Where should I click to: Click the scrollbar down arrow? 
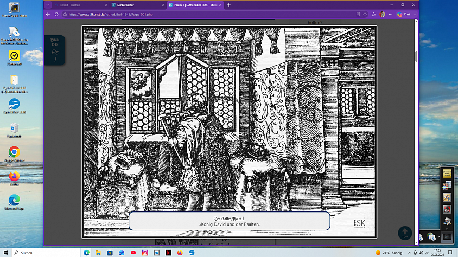[x=416, y=243]
